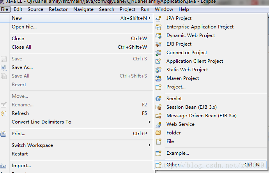Click the Example... wizard icon
269x173 pixels.
[158, 153]
